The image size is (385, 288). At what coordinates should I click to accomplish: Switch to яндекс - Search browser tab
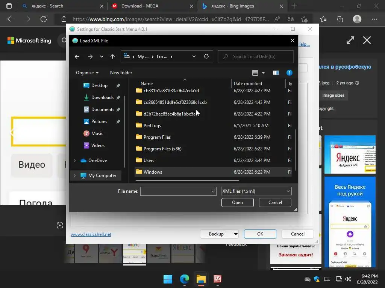click(62, 6)
